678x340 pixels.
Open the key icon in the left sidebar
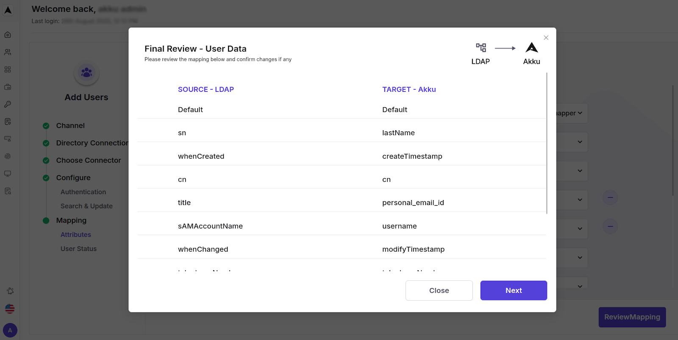(8, 104)
